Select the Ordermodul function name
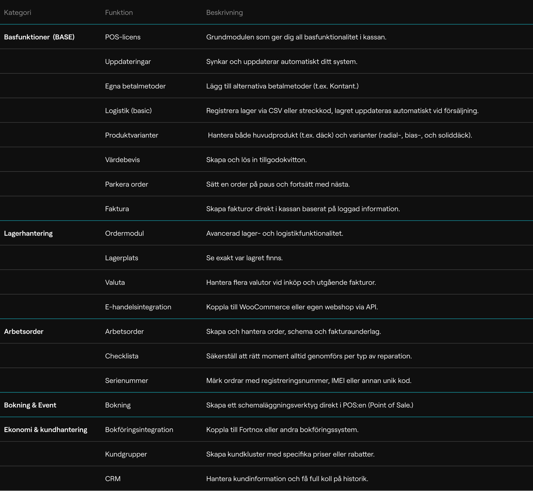The image size is (533, 491). click(x=124, y=233)
